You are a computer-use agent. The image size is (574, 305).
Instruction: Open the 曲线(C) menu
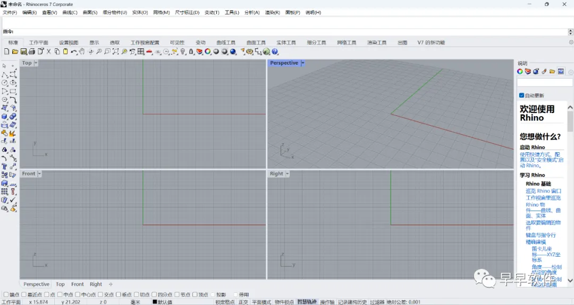click(x=70, y=12)
